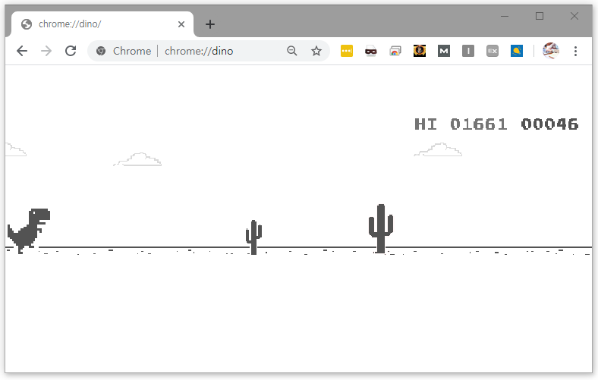Maximize the Chrome window
The width and height of the screenshot is (598, 380).
[x=540, y=16]
